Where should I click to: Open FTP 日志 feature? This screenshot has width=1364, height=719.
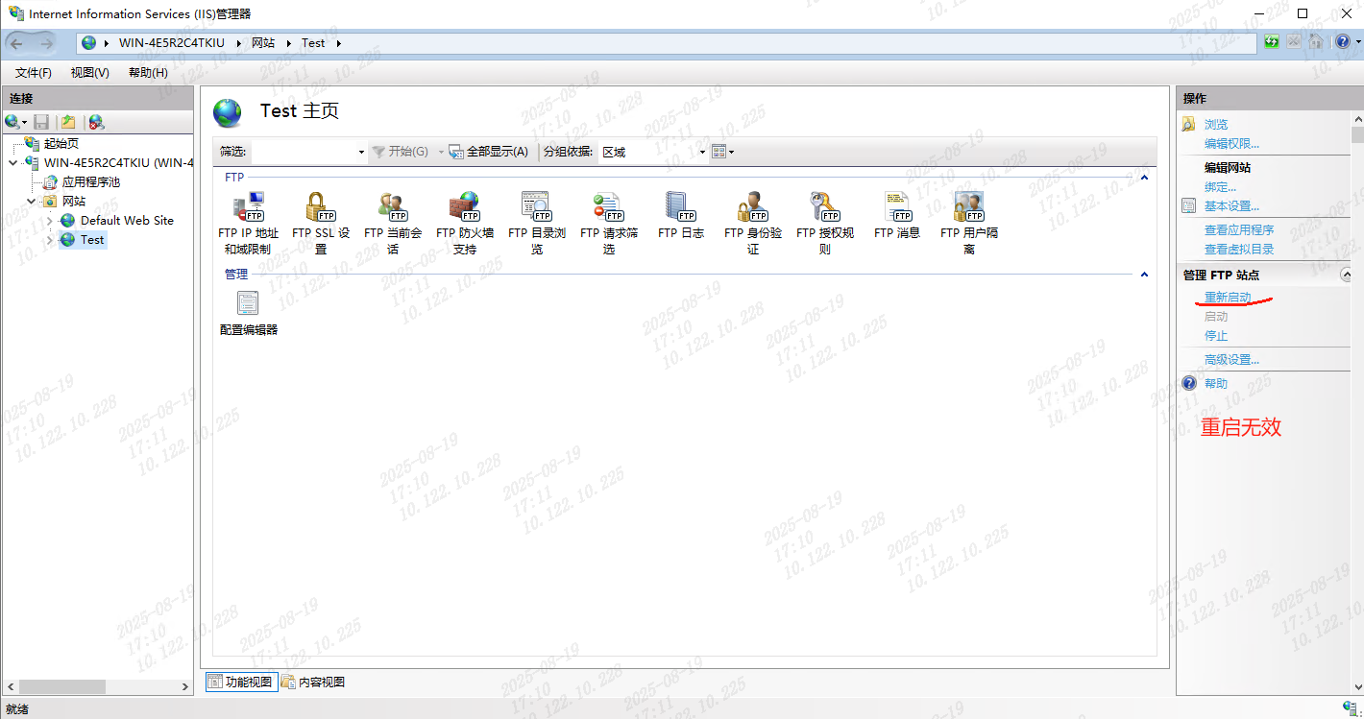[680, 215]
